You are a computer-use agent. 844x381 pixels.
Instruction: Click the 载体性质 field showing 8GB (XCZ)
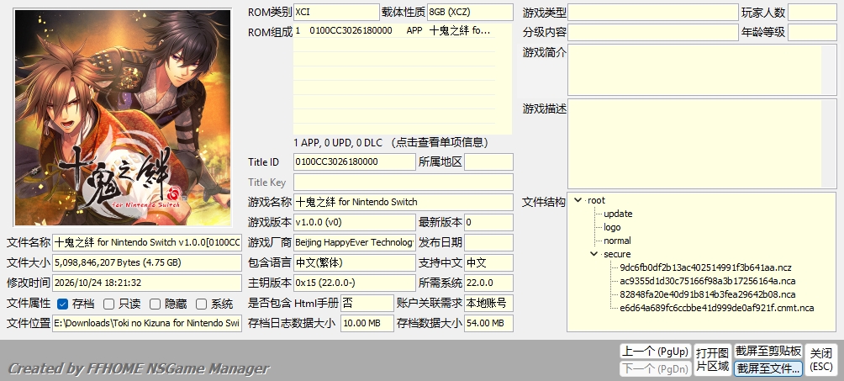point(471,12)
